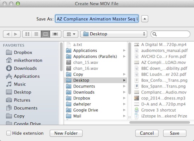Expand Documents folder via its arrow

coord(124,86)
